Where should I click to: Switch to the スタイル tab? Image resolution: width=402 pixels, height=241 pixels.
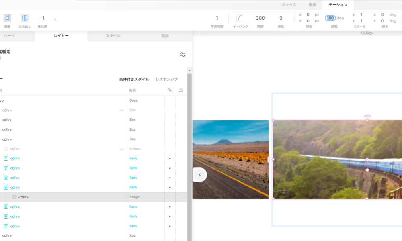(x=113, y=36)
